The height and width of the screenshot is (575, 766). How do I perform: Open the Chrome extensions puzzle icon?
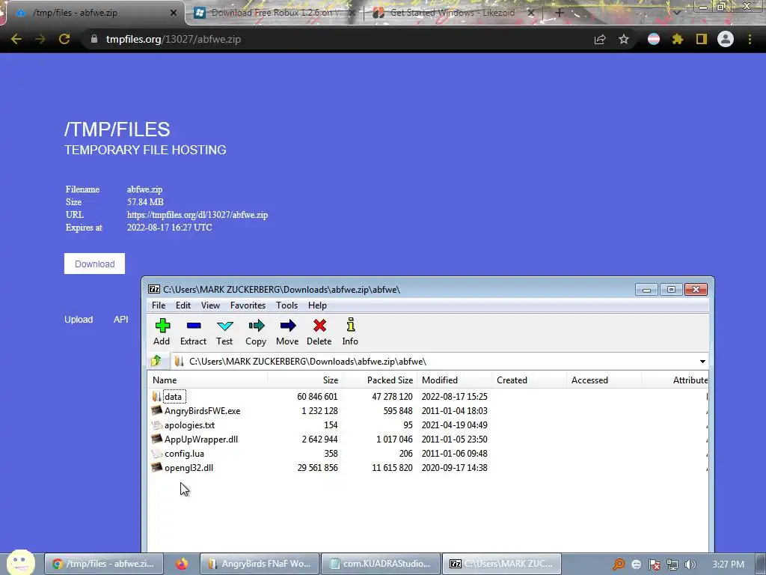(678, 39)
